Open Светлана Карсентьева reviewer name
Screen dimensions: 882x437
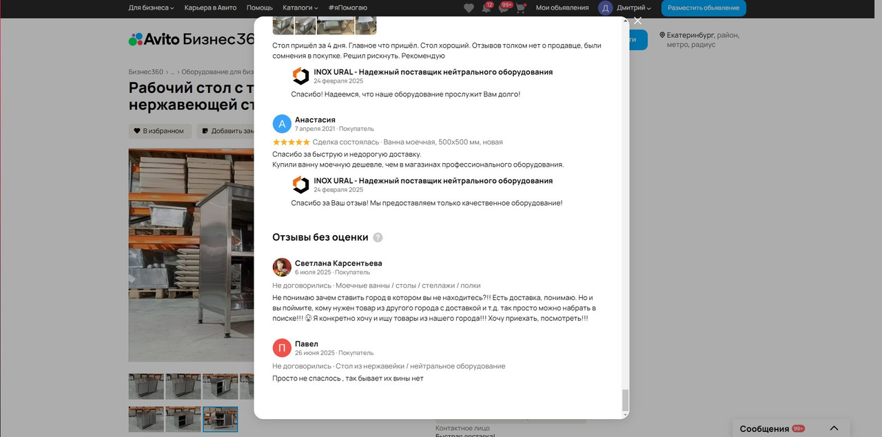pyautogui.click(x=338, y=263)
